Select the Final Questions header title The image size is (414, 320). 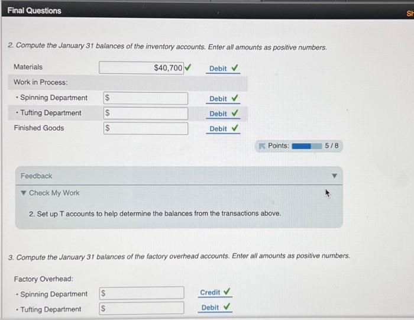click(34, 11)
